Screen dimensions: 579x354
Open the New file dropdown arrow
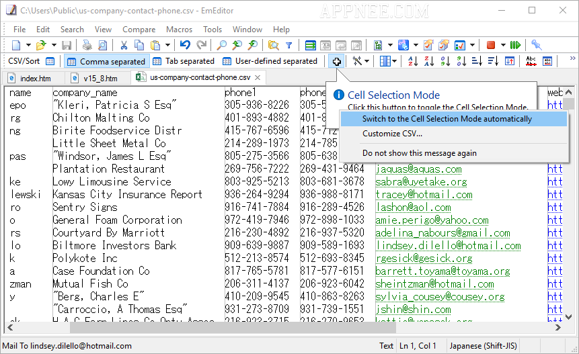coord(28,45)
